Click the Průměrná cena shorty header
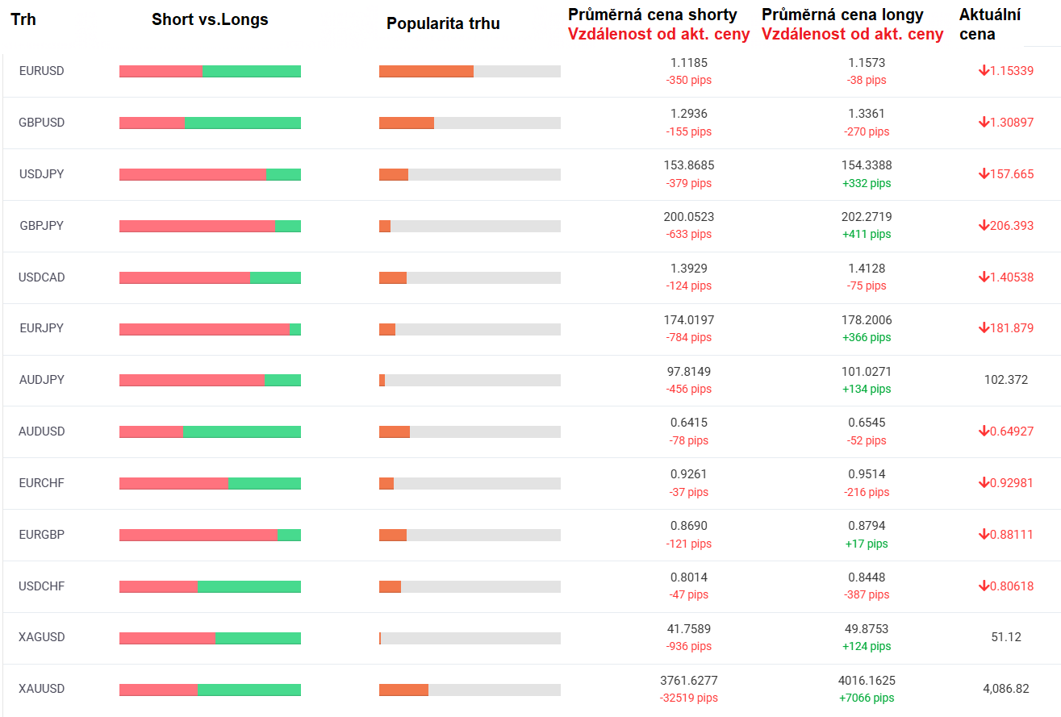Image resolution: width=1061 pixels, height=717 pixels. point(652,15)
